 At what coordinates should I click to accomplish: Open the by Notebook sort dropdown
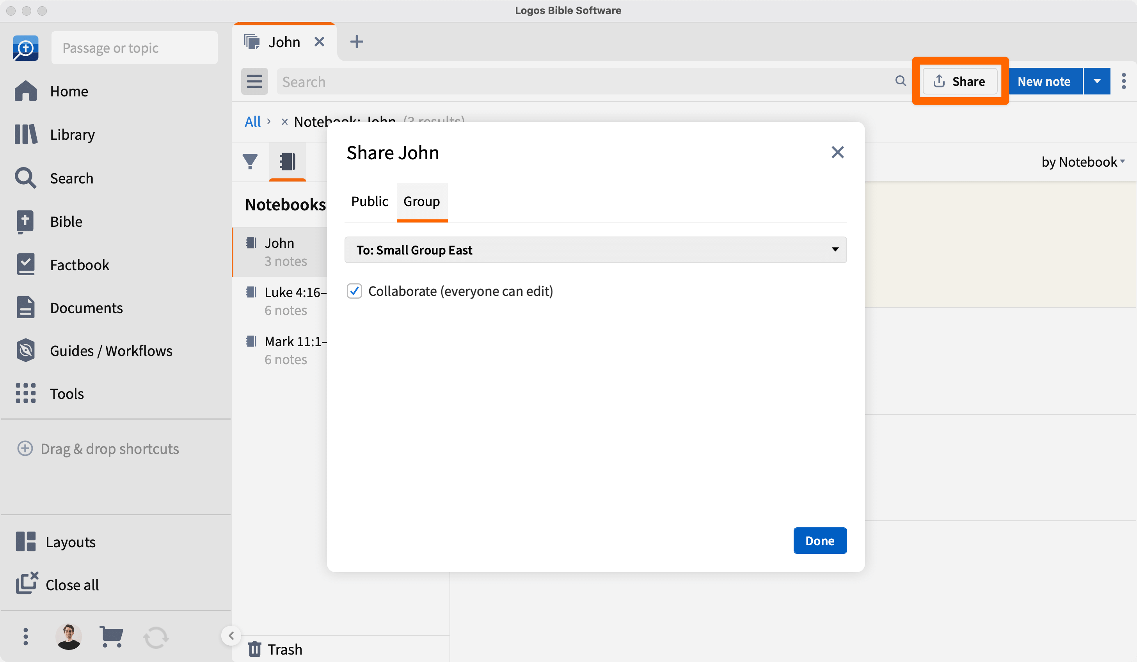coord(1083,162)
